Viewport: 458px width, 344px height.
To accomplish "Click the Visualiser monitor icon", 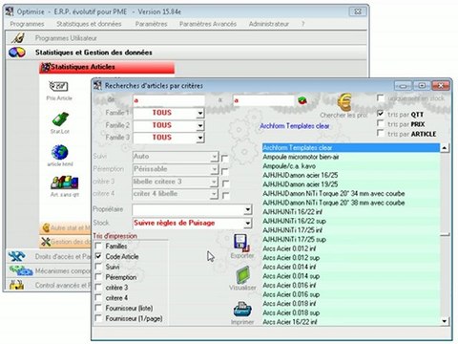I will pyautogui.click(x=243, y=275).
